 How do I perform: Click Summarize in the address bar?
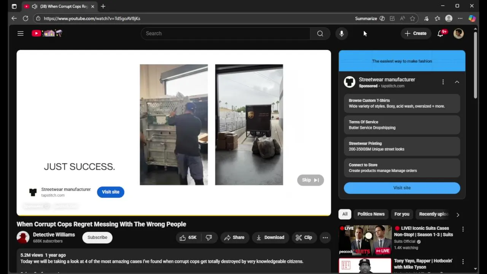(366, 18)
